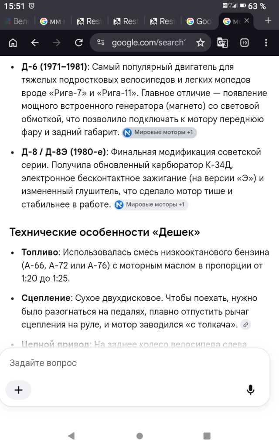Viewport: 279px width, 447px height.
Task: Open 'Мировые моторы +1' source under Д-8
Action: tap(151, 205)
